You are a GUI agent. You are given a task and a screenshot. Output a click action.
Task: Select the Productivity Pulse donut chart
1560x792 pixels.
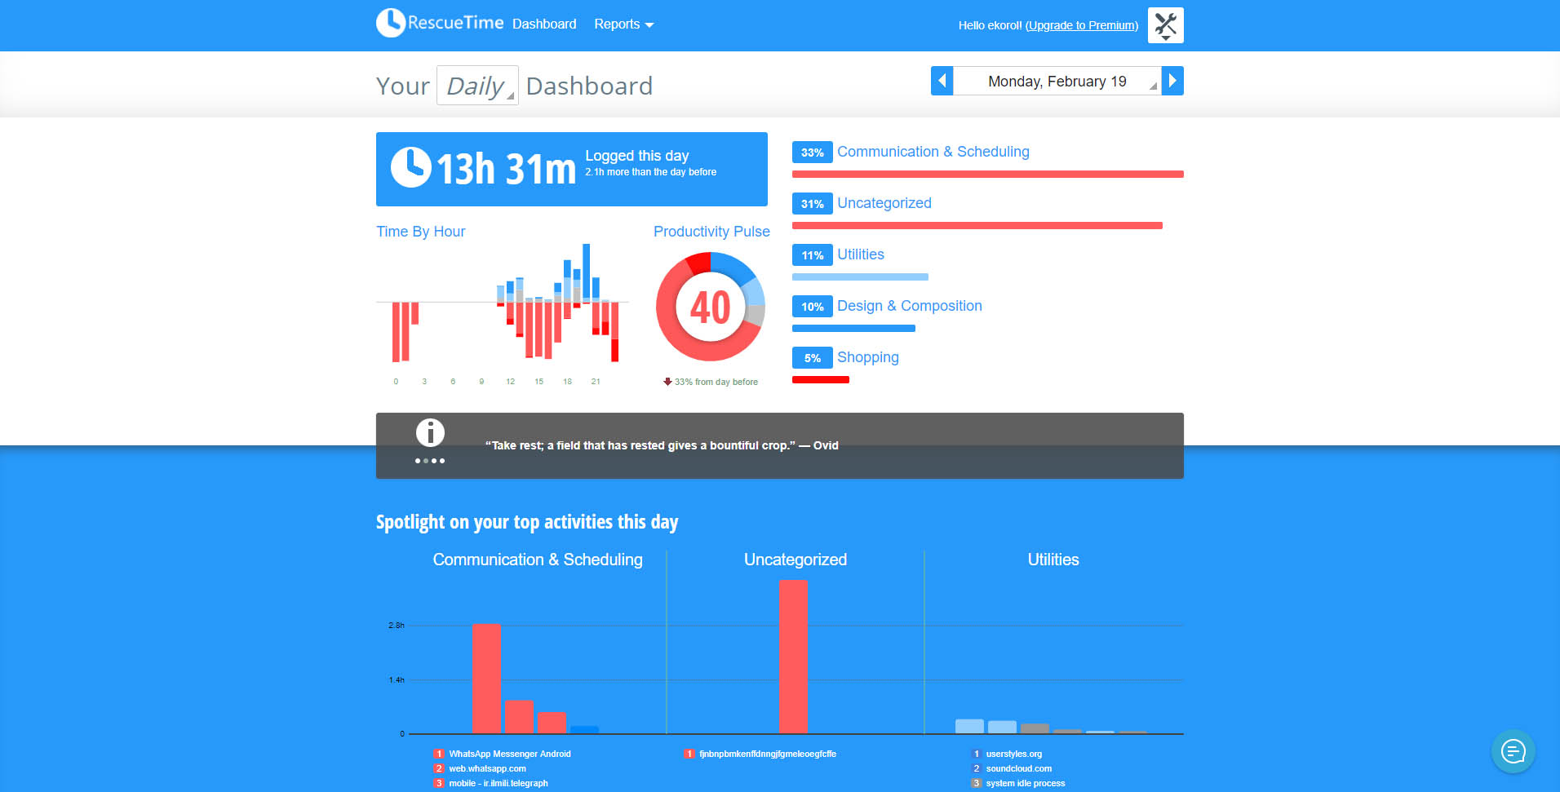pyautogui.click(x=710, y=308)
